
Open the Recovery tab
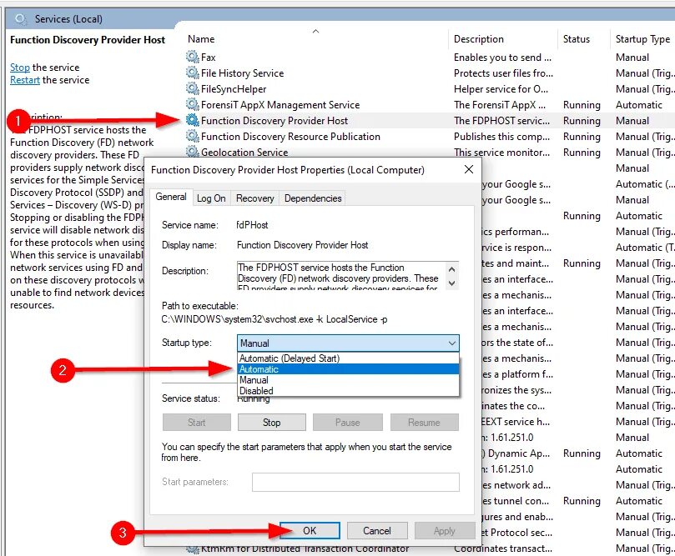click(x=254, y=198)
